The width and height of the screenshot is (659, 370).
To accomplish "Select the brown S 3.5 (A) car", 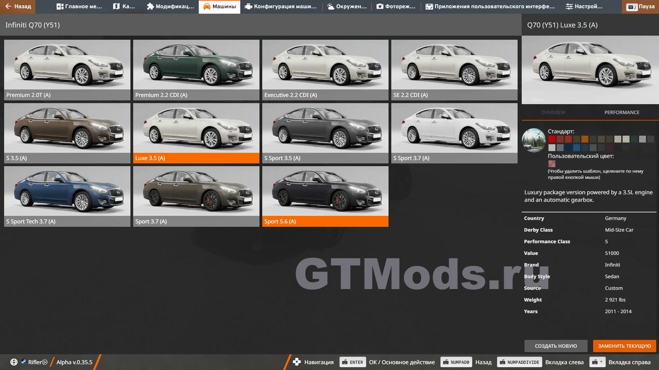I will pyautogui.click(x=67, y=133).
